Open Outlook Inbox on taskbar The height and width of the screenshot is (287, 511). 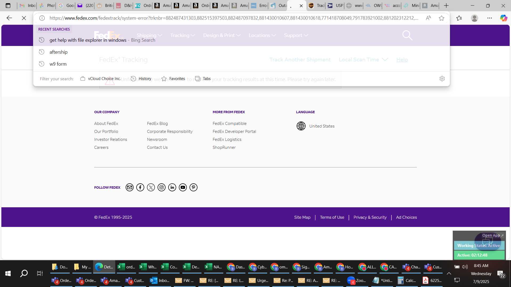coord(160,280)
